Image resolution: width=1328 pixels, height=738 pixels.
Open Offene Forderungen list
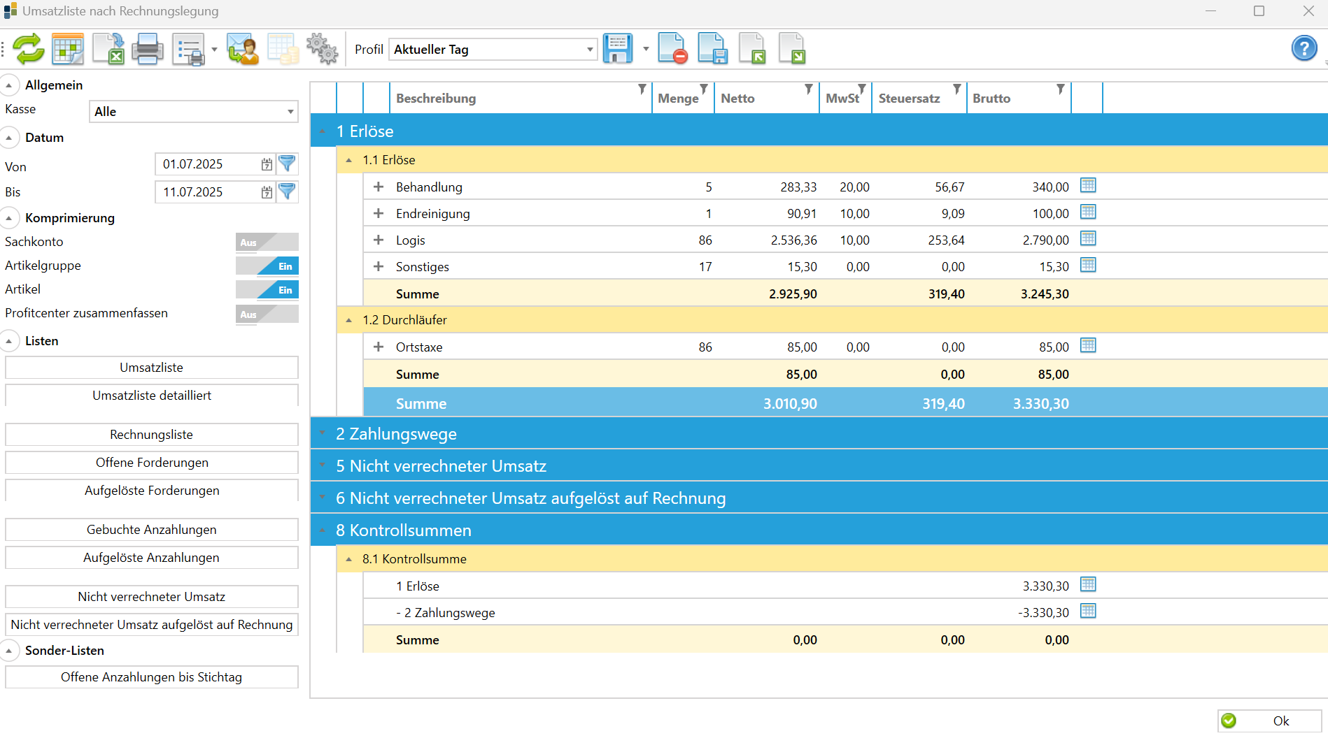152,463
